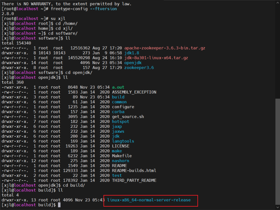Screen dimensions: 280x210
Task: Click the cd /home/ command
Action: 66,24
